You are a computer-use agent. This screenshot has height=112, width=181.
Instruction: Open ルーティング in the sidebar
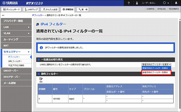[x=16, y=39]
